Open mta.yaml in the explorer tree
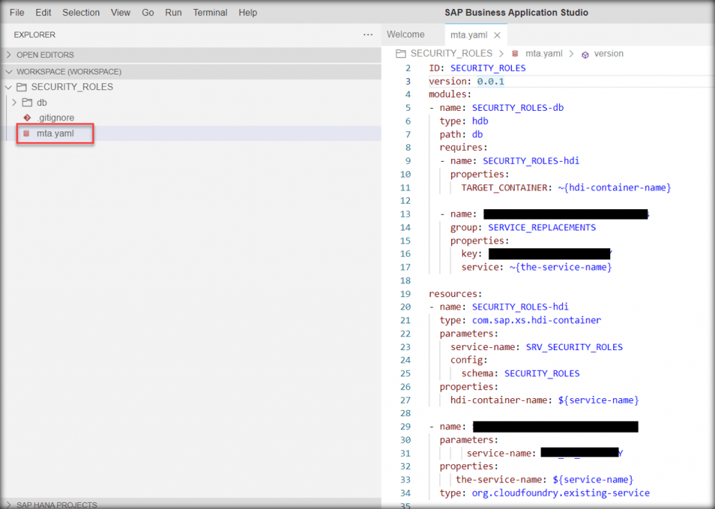This screenshot has height=509, width=715. 55,133
